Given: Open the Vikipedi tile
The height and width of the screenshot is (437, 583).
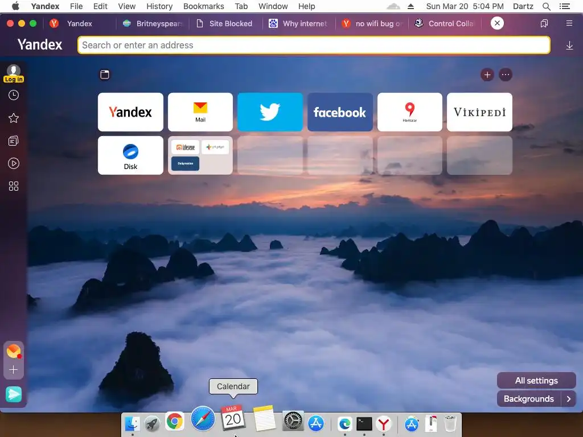Looking at the screenshot, I should 479,112.
